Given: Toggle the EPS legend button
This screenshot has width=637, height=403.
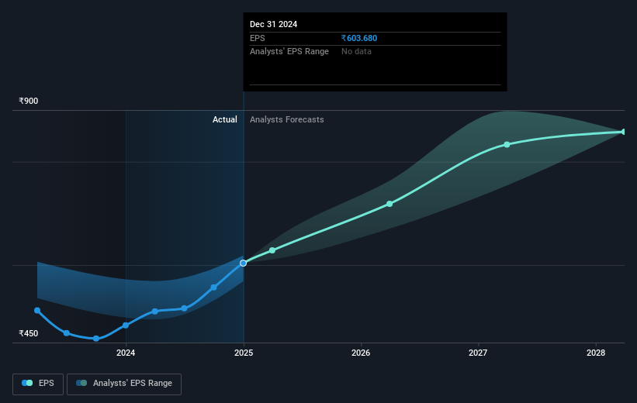Looking at the screenshot, I should tap(38, 384).
